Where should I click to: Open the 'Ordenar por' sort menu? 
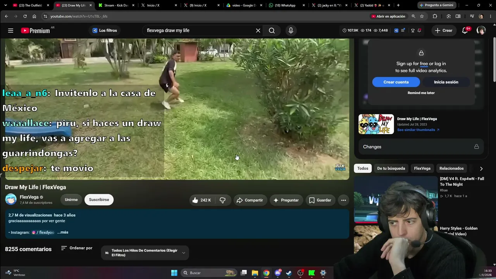click(77, 248)
